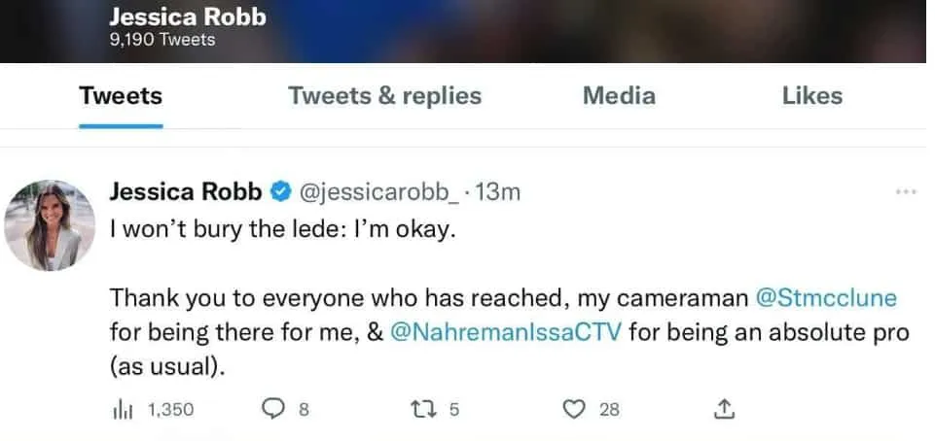This screenshot has height=441, width=935.
Task: Open Jessica Robb's profile picture
Action: 52,224
